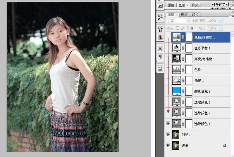Screen dimensions: 234x157
Task: Select the 背景 layer thumbnail
Action: 176,145
